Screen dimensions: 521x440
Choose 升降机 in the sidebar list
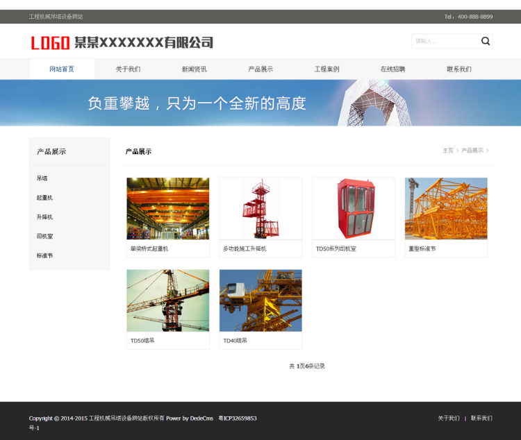pyautogui.click(x=44, y=217)
